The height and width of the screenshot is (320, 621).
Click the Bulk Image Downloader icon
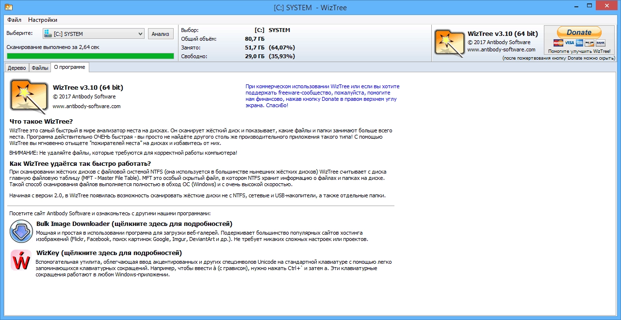click(x=21, y=231)
